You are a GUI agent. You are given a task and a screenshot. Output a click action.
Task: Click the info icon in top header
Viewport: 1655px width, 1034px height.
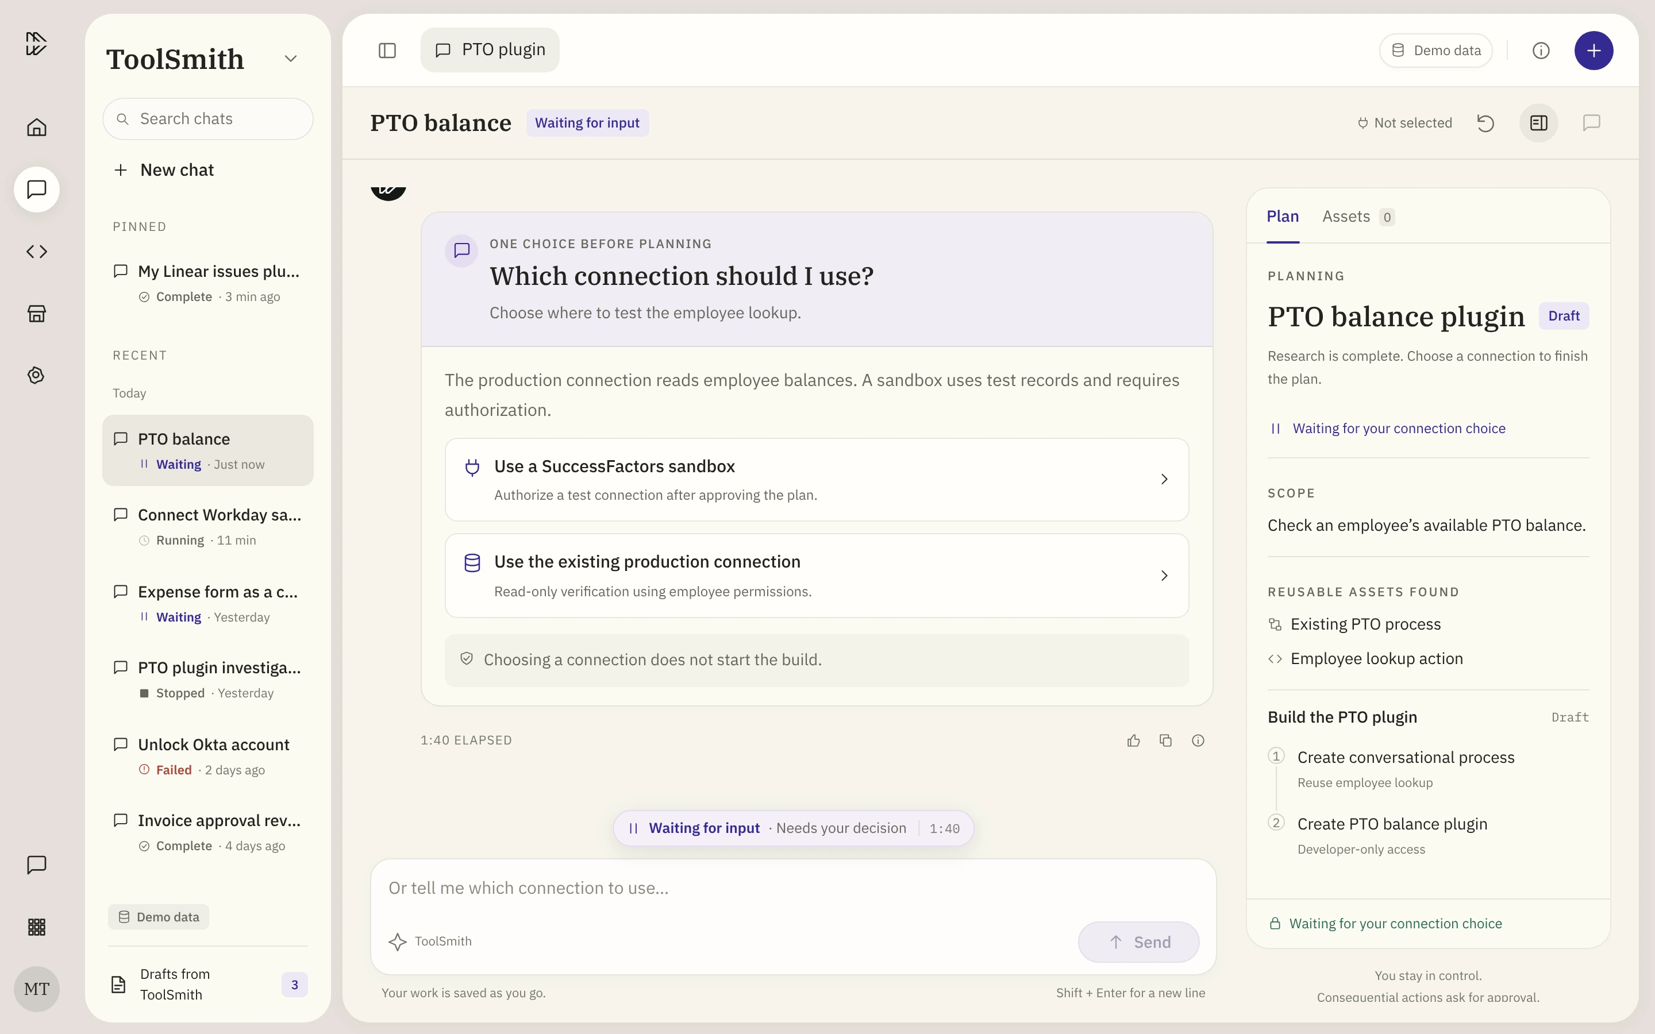coord(1541,51)
